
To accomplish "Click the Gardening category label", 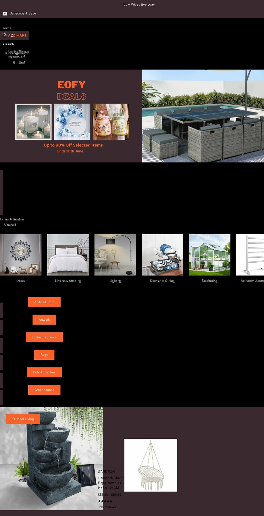I will pyautogui.click(x=210, y=281).
